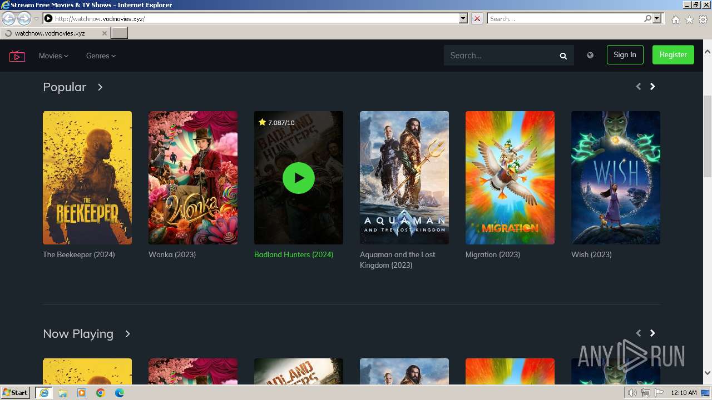Click the IE search magnifier icon
The image size is (712, 400).
pos(647,19)
